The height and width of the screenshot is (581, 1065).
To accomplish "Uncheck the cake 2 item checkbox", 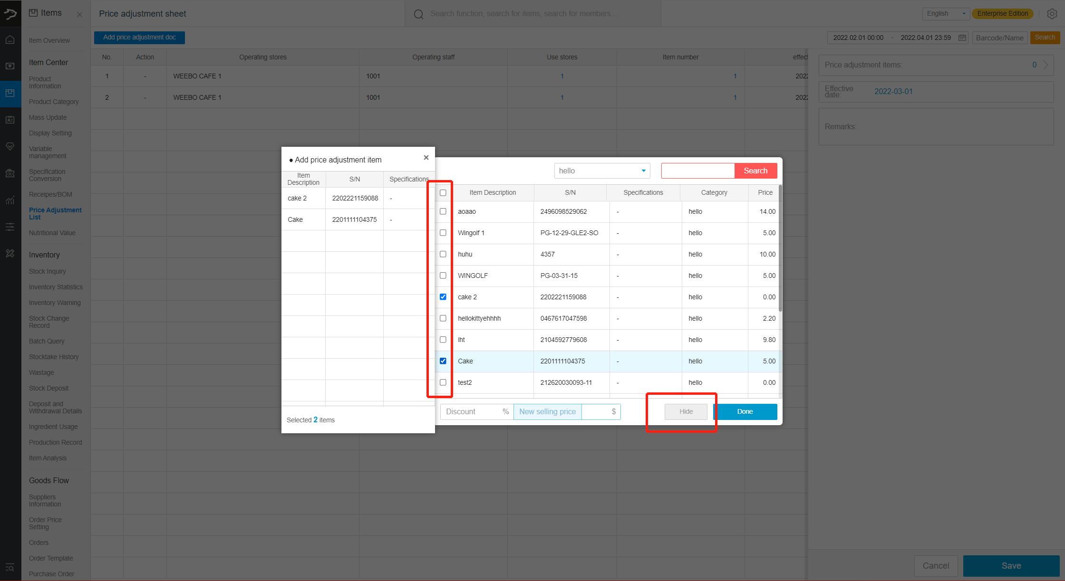I will click(x=443, y=297).
